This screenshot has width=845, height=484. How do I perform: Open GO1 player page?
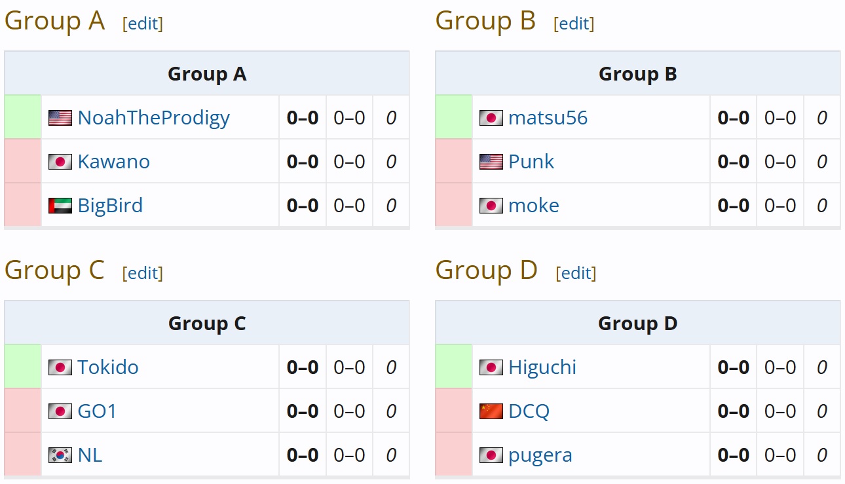(97, 411)
